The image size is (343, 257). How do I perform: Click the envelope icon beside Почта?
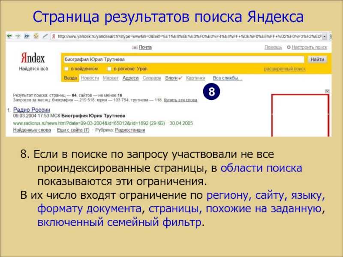click(x=135, y=48)
